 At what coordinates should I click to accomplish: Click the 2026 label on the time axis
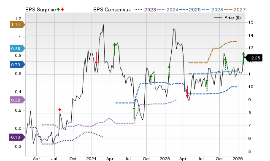tap(238, 158)
